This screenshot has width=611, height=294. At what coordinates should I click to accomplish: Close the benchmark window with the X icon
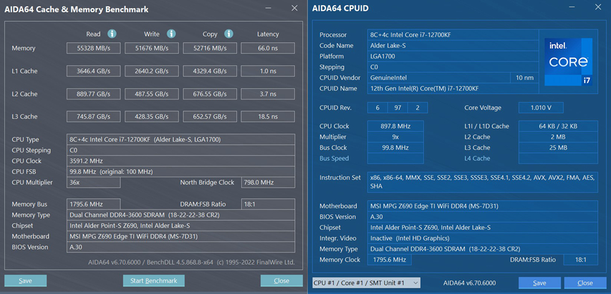294,8
